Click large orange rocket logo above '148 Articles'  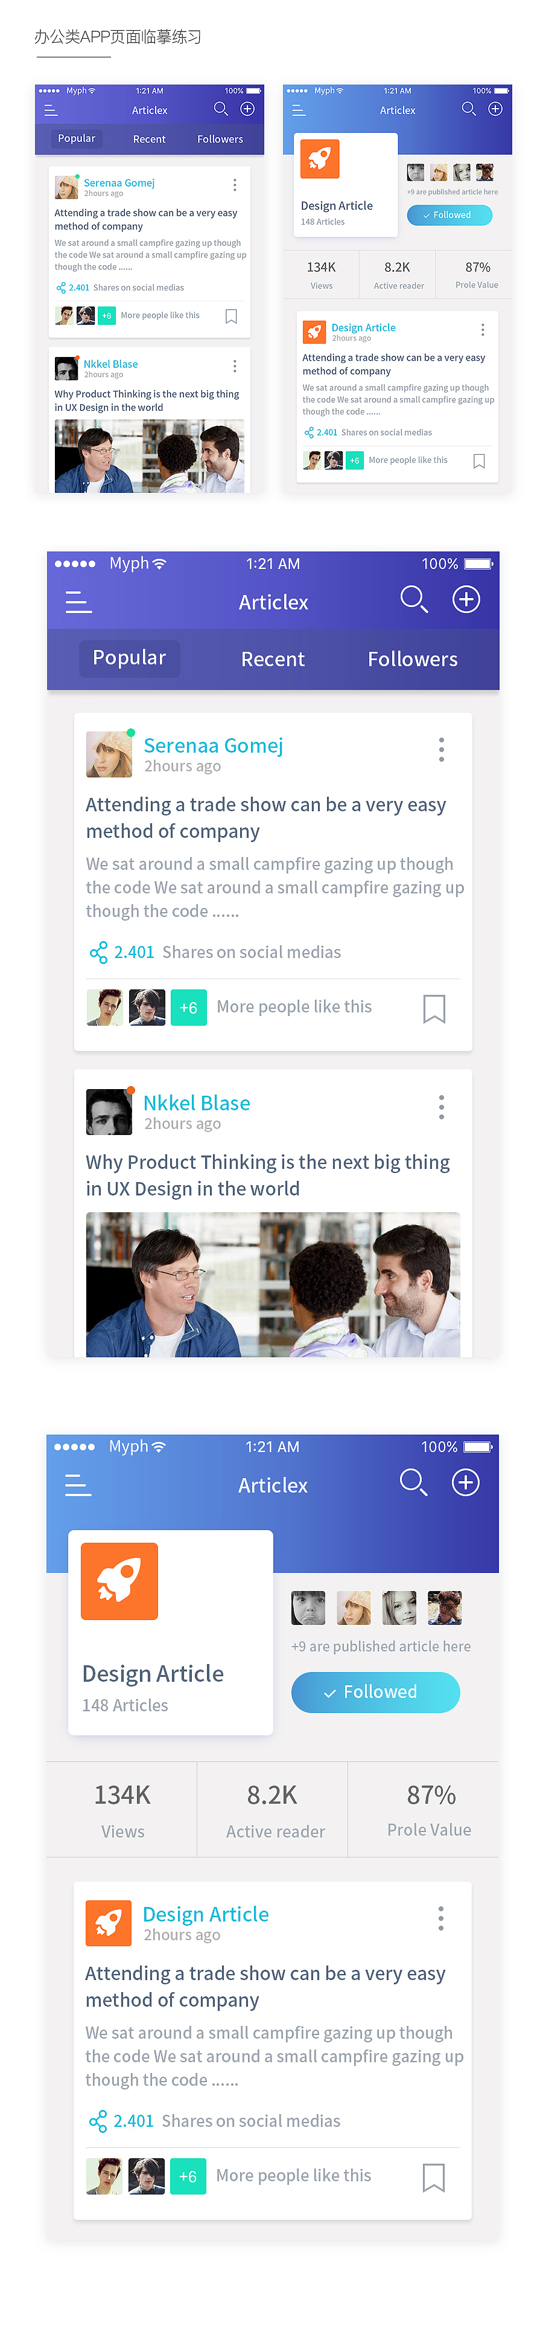(x=119, y=1581)
